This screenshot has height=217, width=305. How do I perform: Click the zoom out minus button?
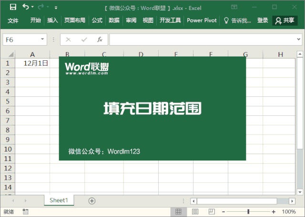click(224, 212)
